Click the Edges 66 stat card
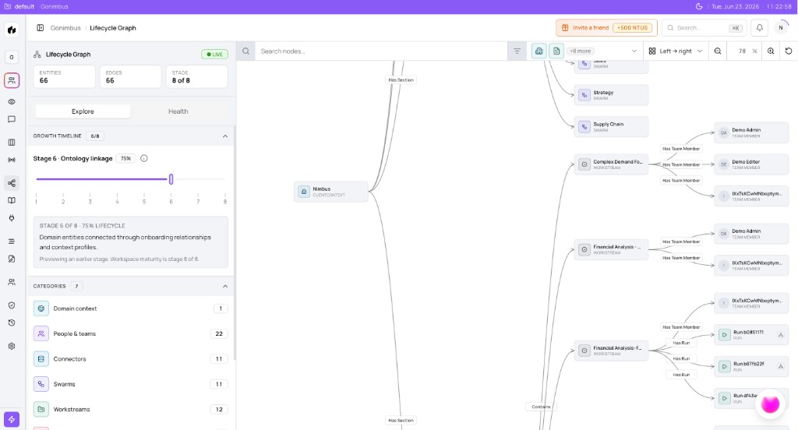798x430 pixels. click(131, 76)
